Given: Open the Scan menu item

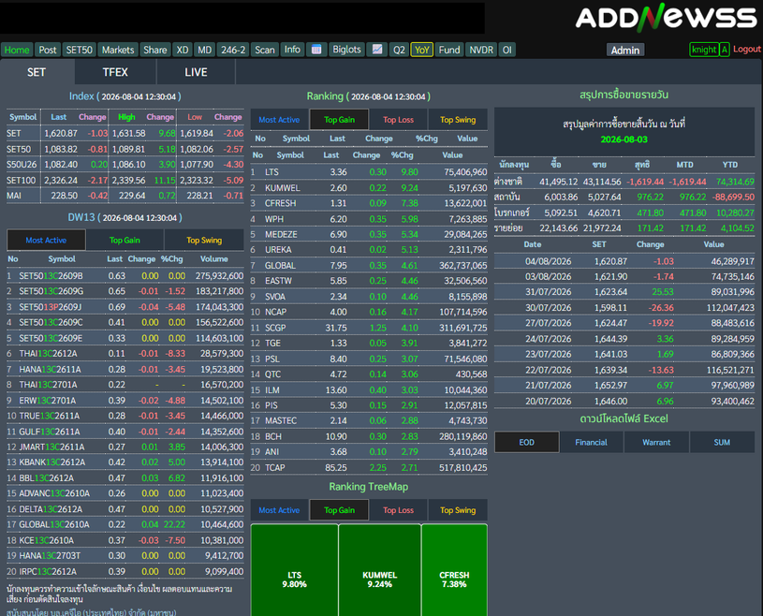Looking at the screenshot, I should (x=265, y=50).
